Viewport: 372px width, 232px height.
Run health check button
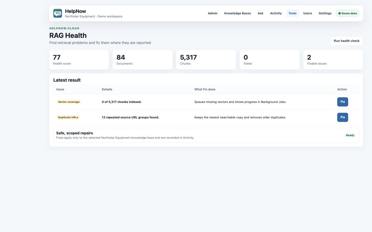tap(346, 41)
